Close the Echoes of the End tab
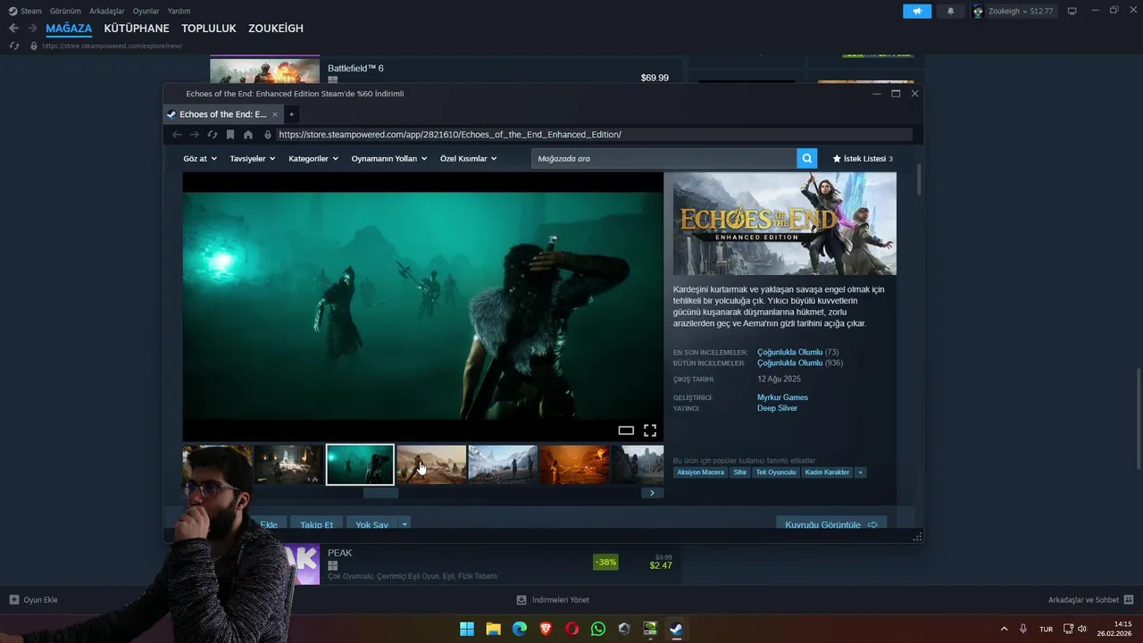This screenshot has width=1143, height=643. (x=275, y=114)
